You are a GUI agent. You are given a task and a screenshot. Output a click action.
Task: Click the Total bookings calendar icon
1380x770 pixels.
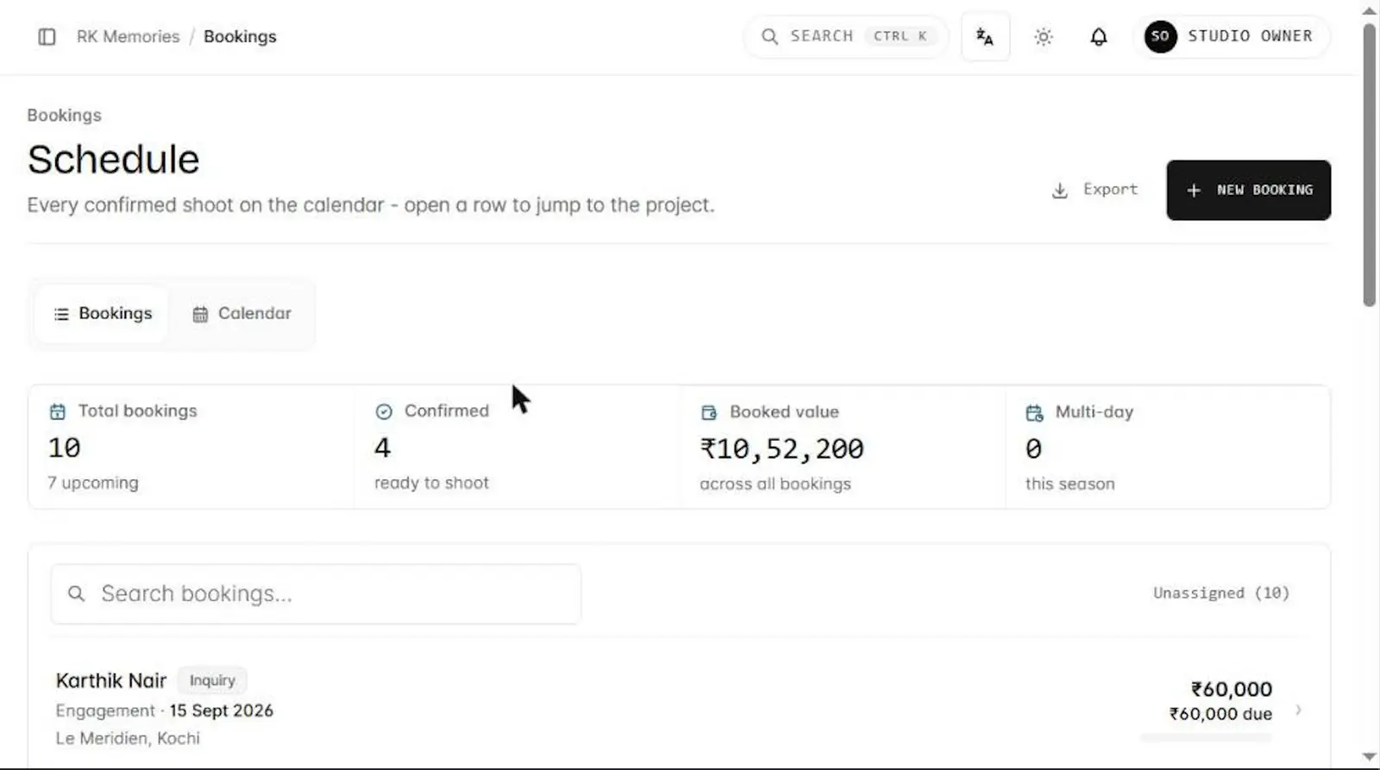[x=58, y=411]
